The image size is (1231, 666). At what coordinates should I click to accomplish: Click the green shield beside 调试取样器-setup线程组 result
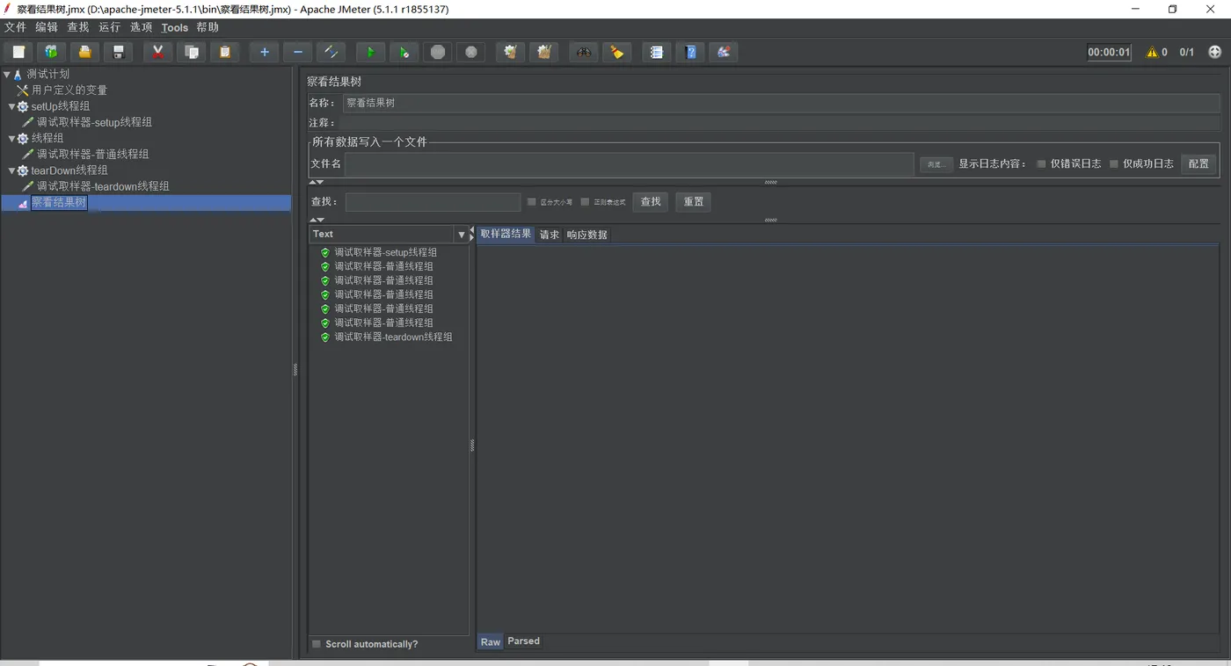[x=325, y=252]
